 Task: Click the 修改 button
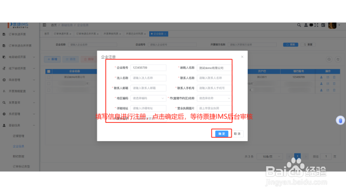71,59
